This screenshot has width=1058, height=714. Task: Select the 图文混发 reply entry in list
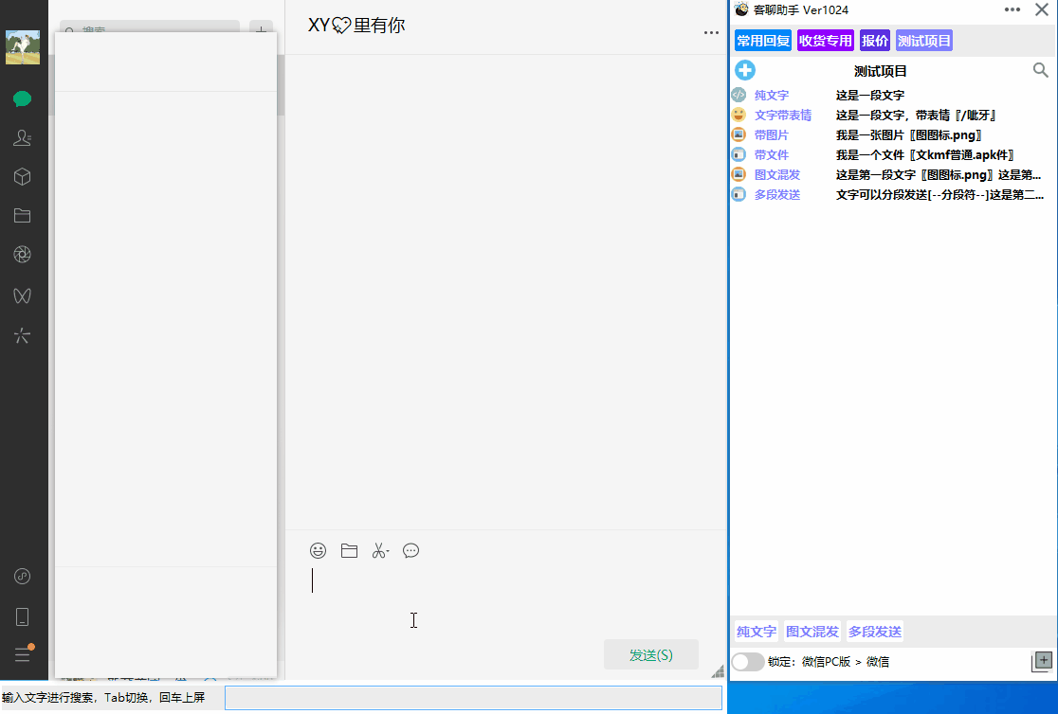777,174
